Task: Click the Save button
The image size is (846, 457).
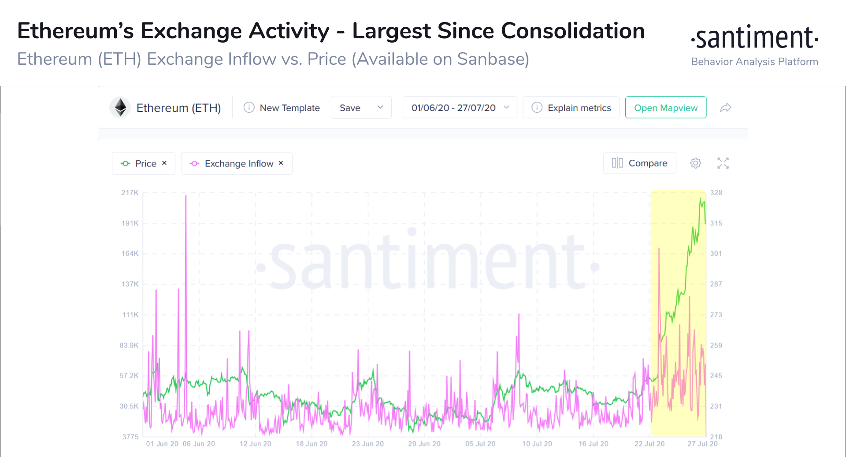Action: point(350,107)
